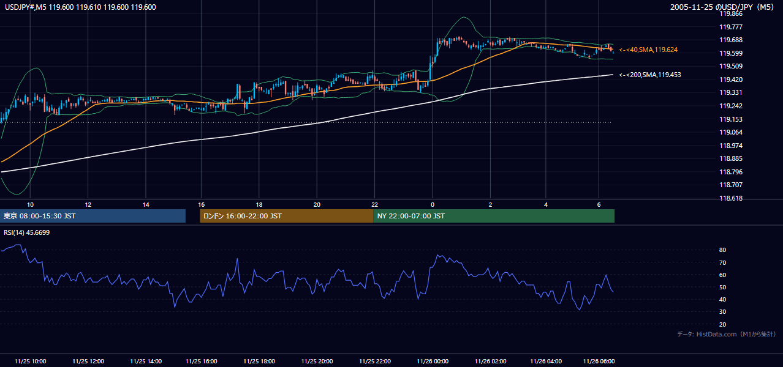Click price axis value 119.509

tap(731, 66)
